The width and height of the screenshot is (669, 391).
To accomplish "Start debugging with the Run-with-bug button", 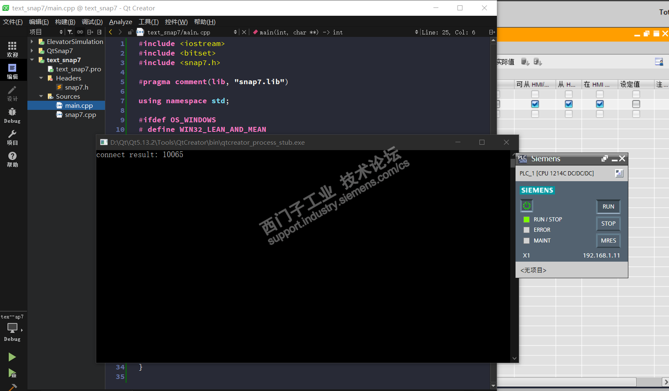I will [12, 373].
